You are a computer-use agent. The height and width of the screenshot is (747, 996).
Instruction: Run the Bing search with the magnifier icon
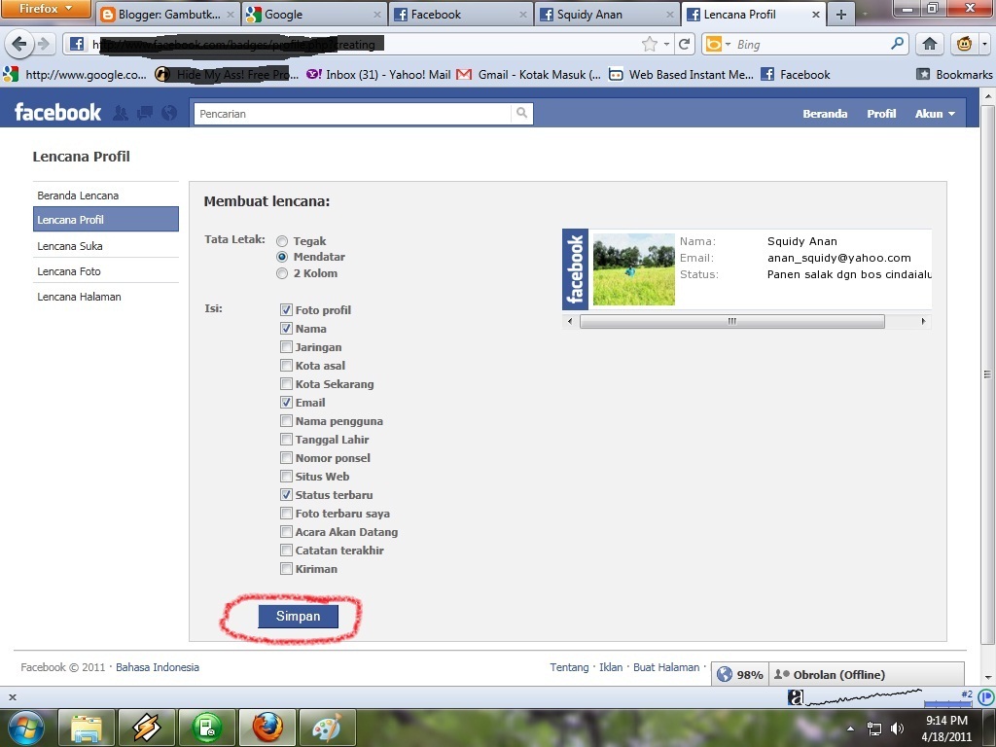click(897, 44)
